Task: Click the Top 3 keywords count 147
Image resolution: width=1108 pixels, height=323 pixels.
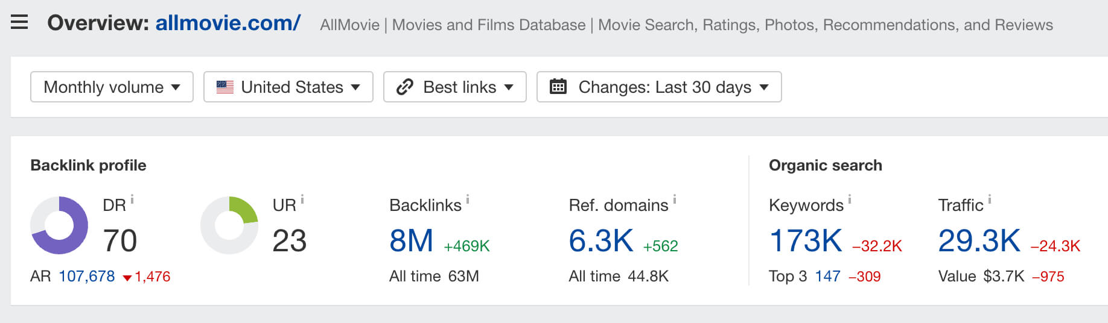Action: point(827,277)
